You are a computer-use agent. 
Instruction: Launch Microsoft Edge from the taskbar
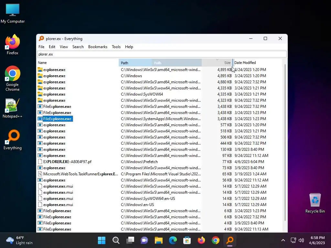[x=173, y=240]
